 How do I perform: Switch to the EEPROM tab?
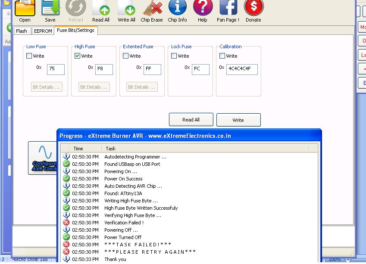[43, 31]
